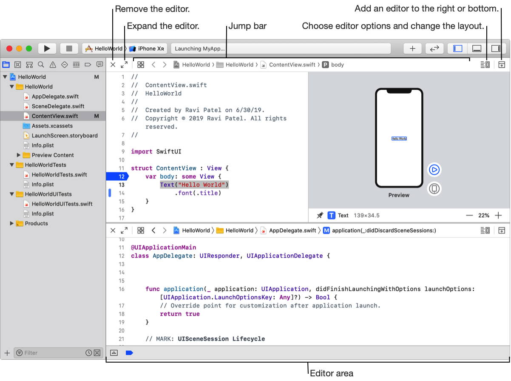Image resolution: width=511 pixels, height=381 pixels.
Task: Add an editor from the bottom editor bar
Action: (502, 230)
